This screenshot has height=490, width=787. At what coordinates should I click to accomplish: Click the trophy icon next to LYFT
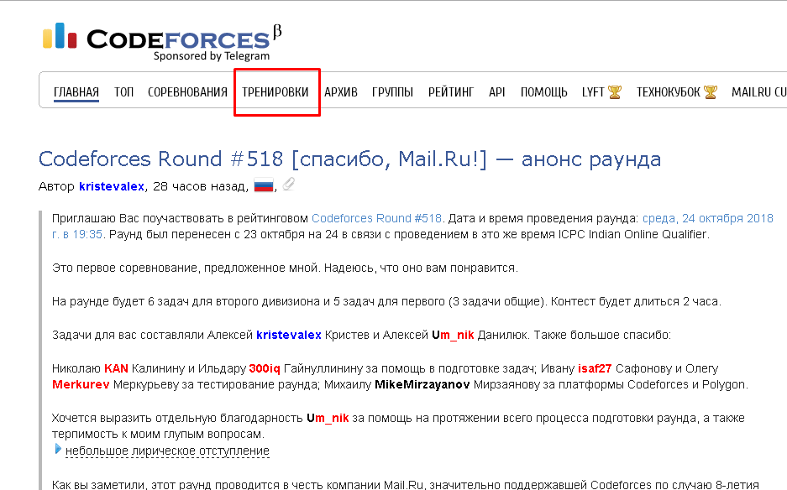[x=614, y=92]
